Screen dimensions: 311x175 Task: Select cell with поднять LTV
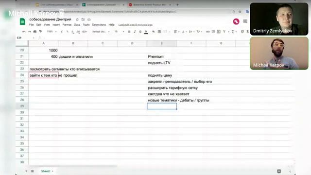pos(162,63)
